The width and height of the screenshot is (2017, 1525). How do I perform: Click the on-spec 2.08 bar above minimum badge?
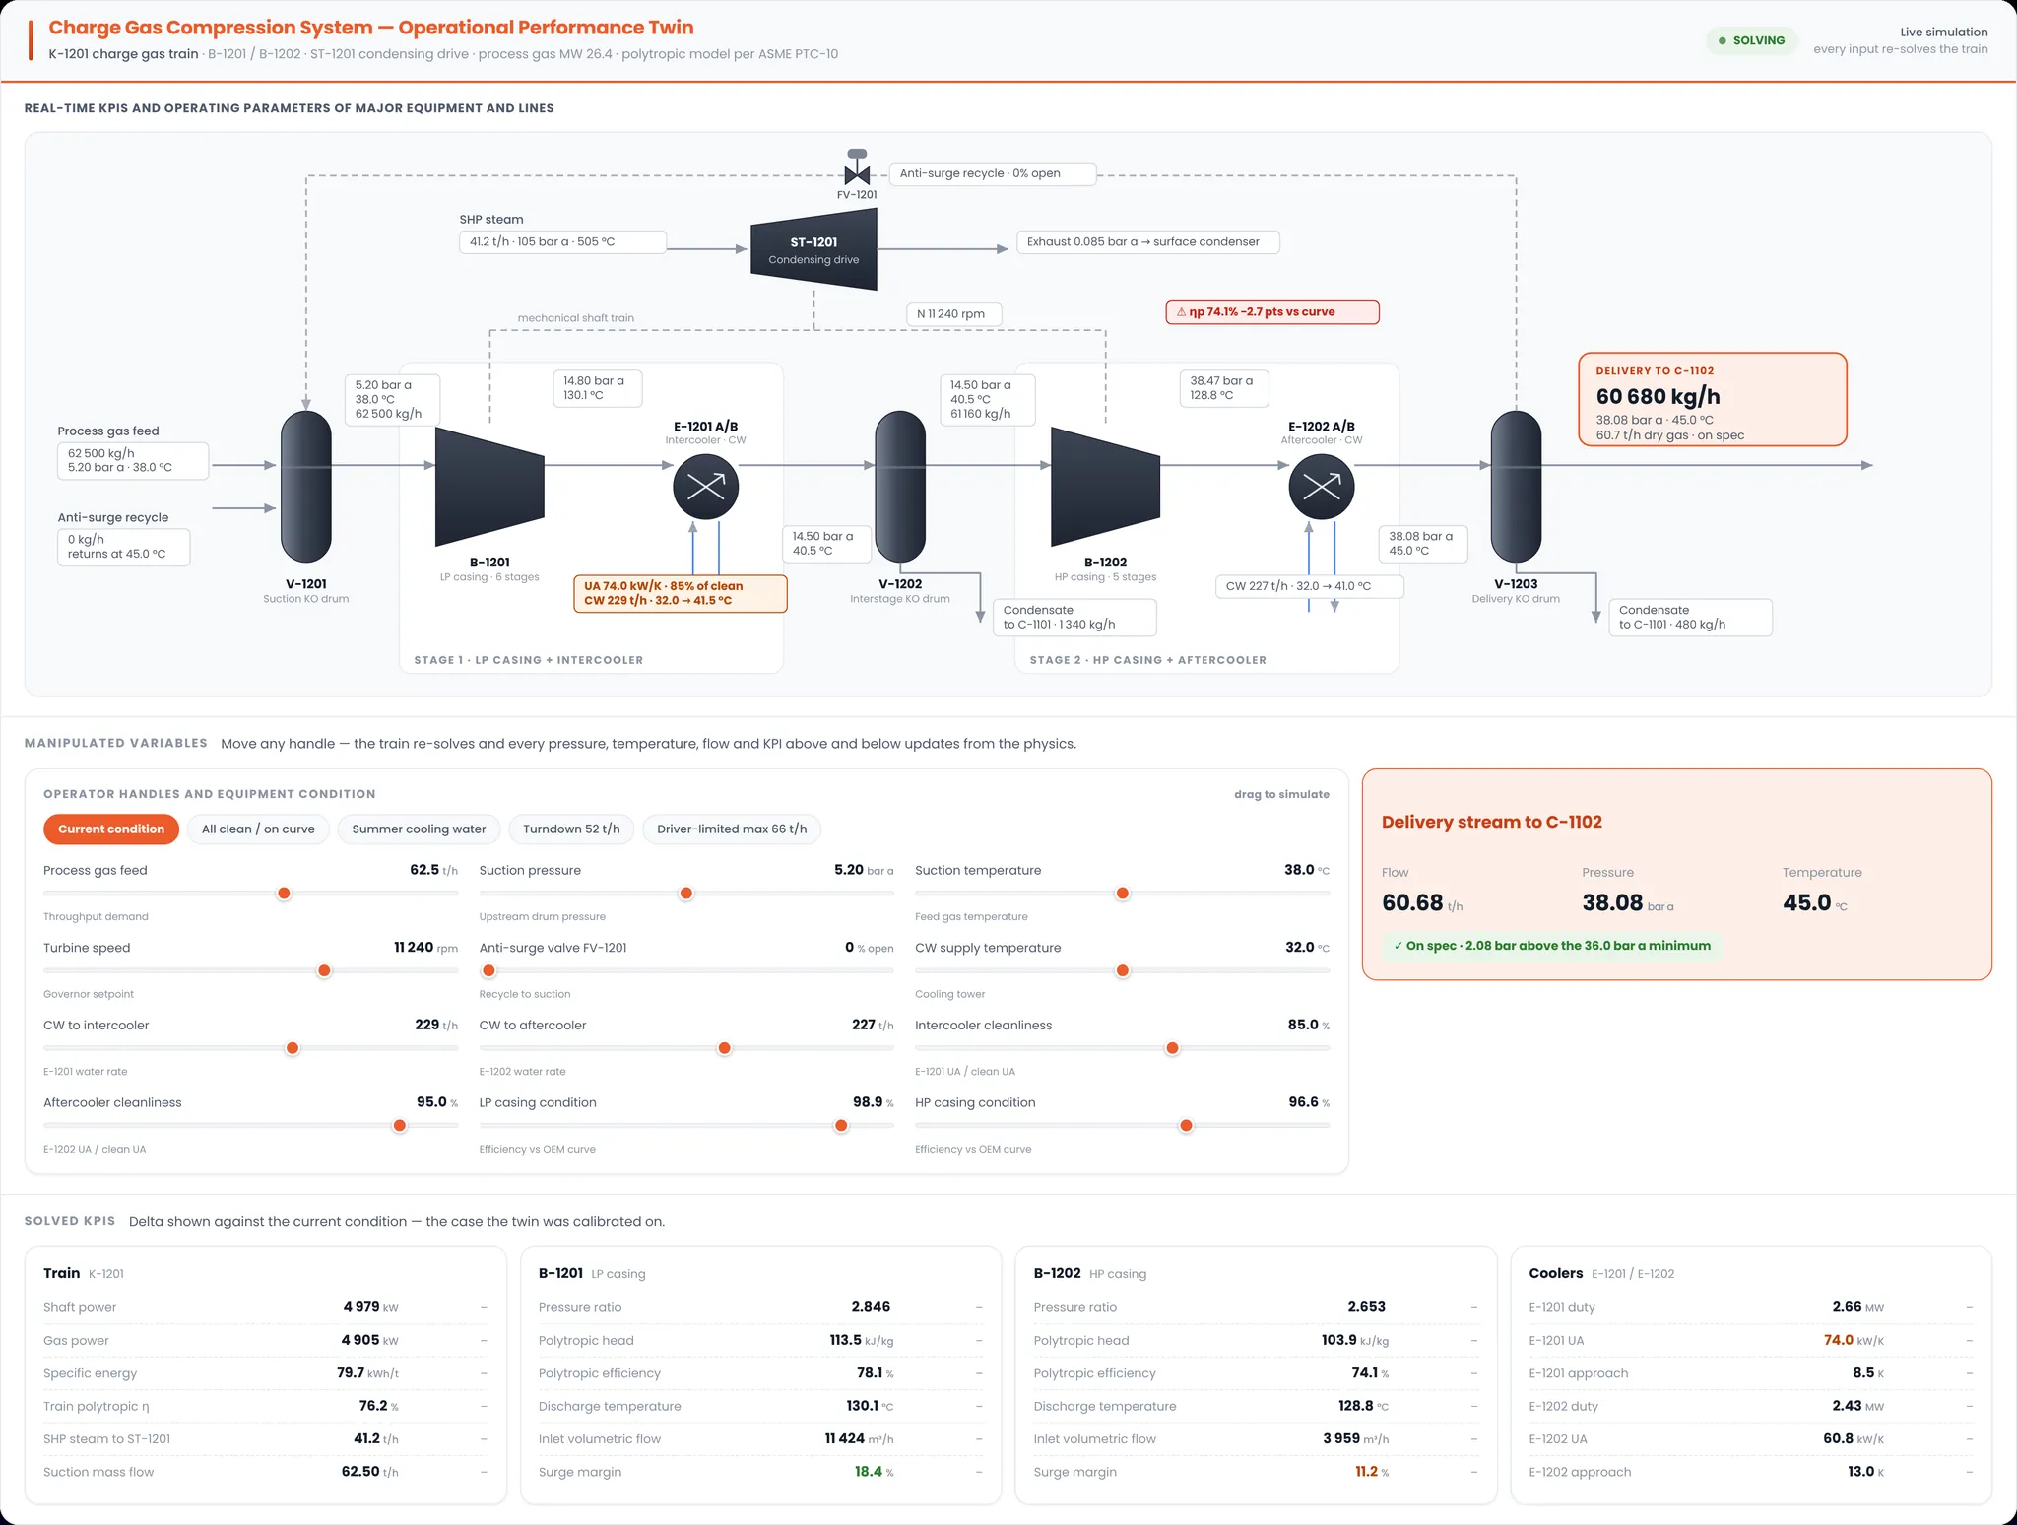click(1552, 946)
